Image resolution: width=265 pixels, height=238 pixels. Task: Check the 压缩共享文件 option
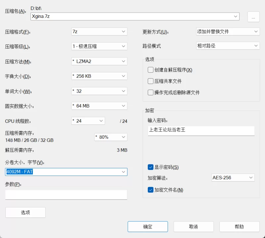point(151,81)
